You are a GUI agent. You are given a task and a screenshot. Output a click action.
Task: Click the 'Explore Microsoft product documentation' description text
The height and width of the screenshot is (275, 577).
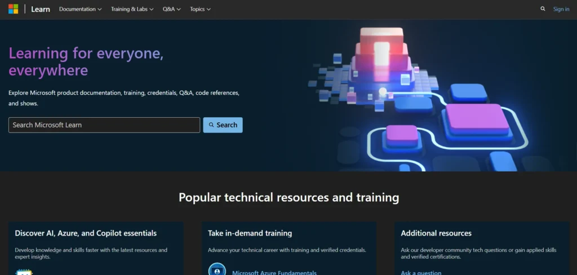pyautogui.click(x=124, y=98)
